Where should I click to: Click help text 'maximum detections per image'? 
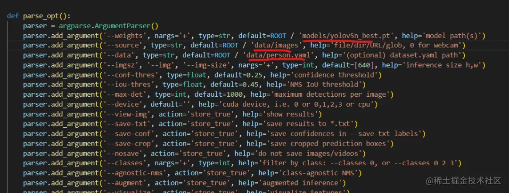pos(330,94)
